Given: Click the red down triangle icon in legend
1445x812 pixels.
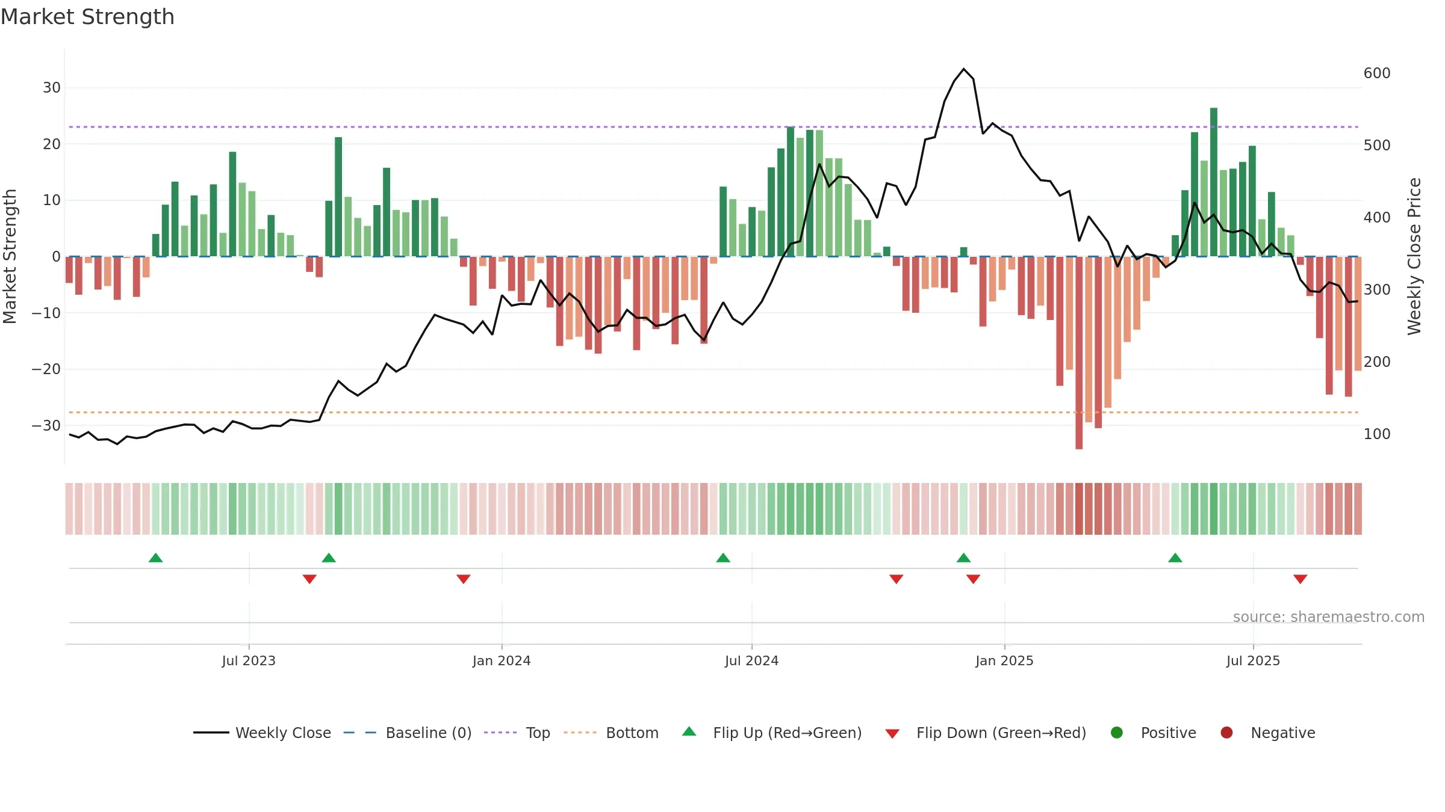Looking at the screenshot, I should [893, 734].
